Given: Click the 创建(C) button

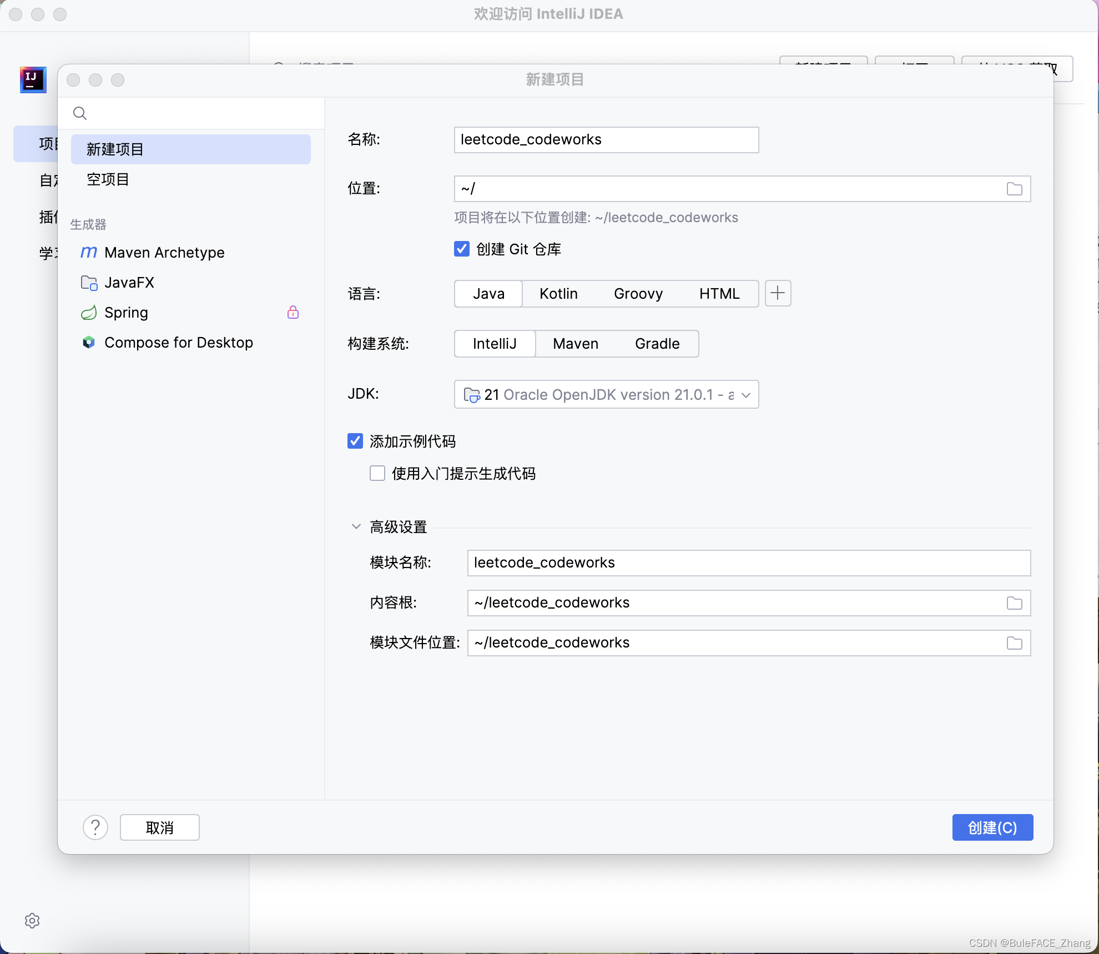Looking at the screenshot, I should 992,827.
